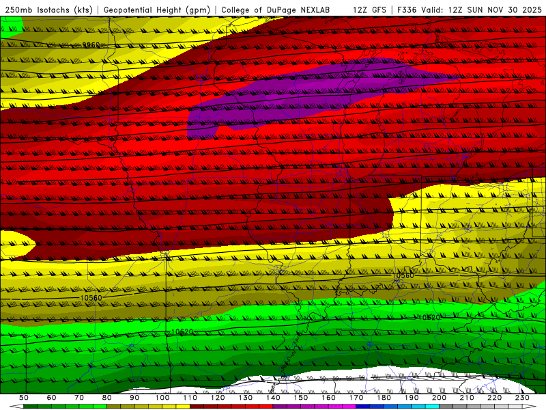The width and height of the screenshot is (546, 410).
Task: Click the 160 value on the color scale
Action: (328, 398)
